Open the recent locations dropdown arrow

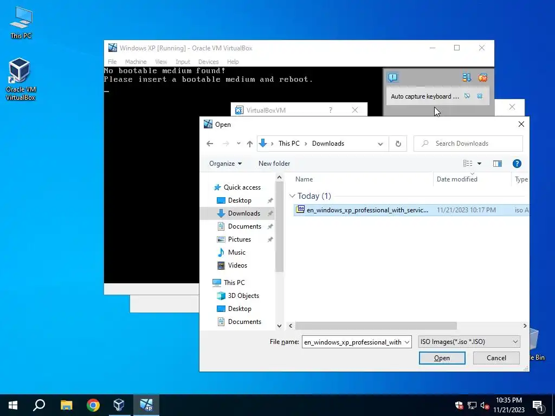pos(238,144)
